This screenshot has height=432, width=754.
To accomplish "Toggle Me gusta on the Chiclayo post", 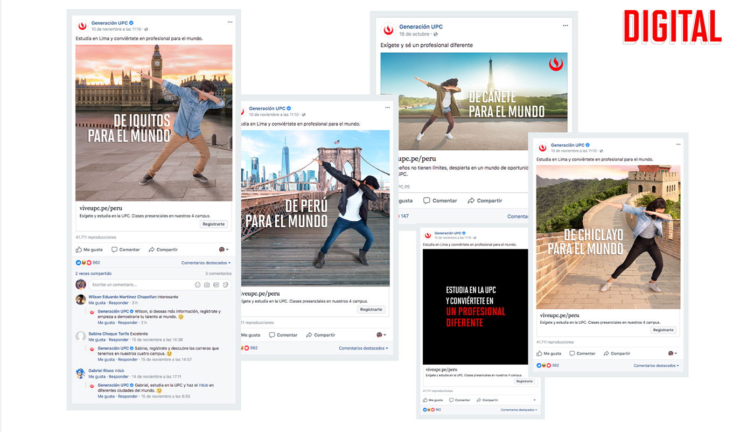I will point(549,353).
